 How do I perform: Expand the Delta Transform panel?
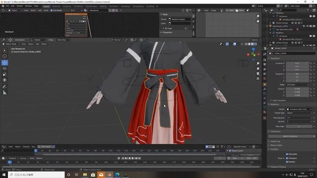coord(279,100)
